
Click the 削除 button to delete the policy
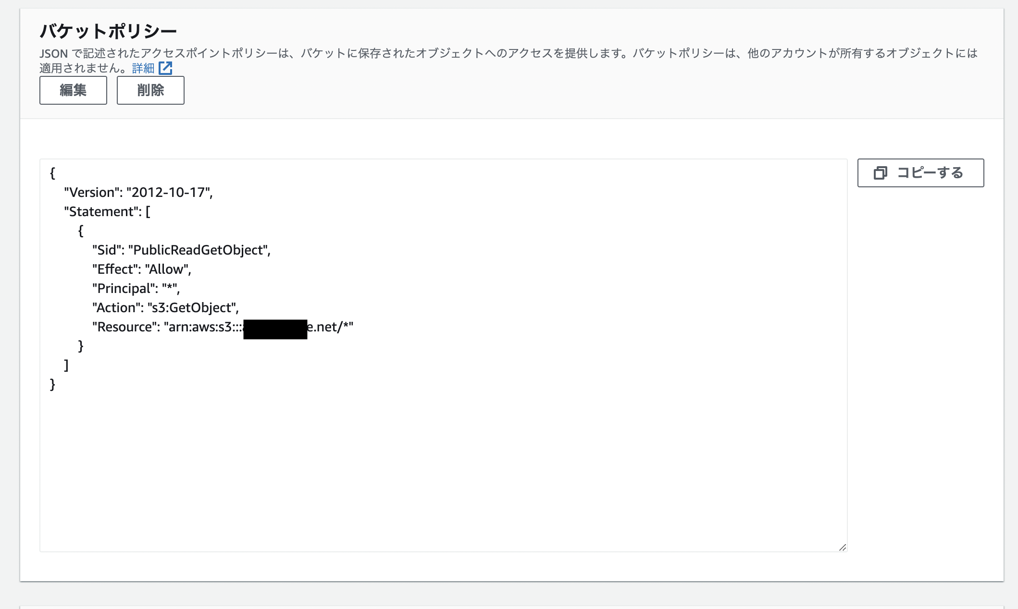point(150,90)
